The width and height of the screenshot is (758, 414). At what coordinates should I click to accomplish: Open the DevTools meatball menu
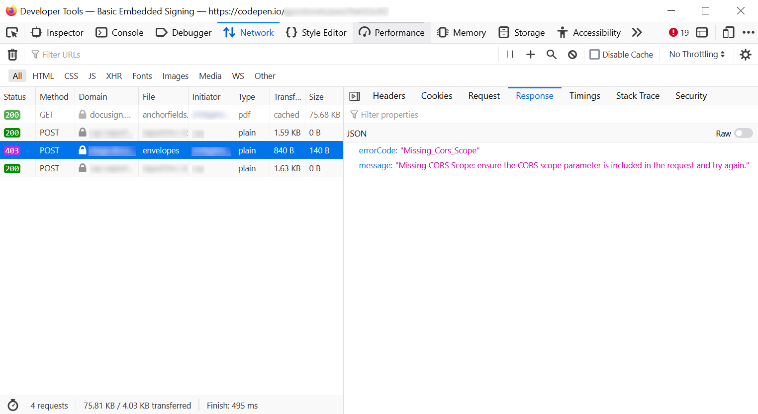click(749, 32)
